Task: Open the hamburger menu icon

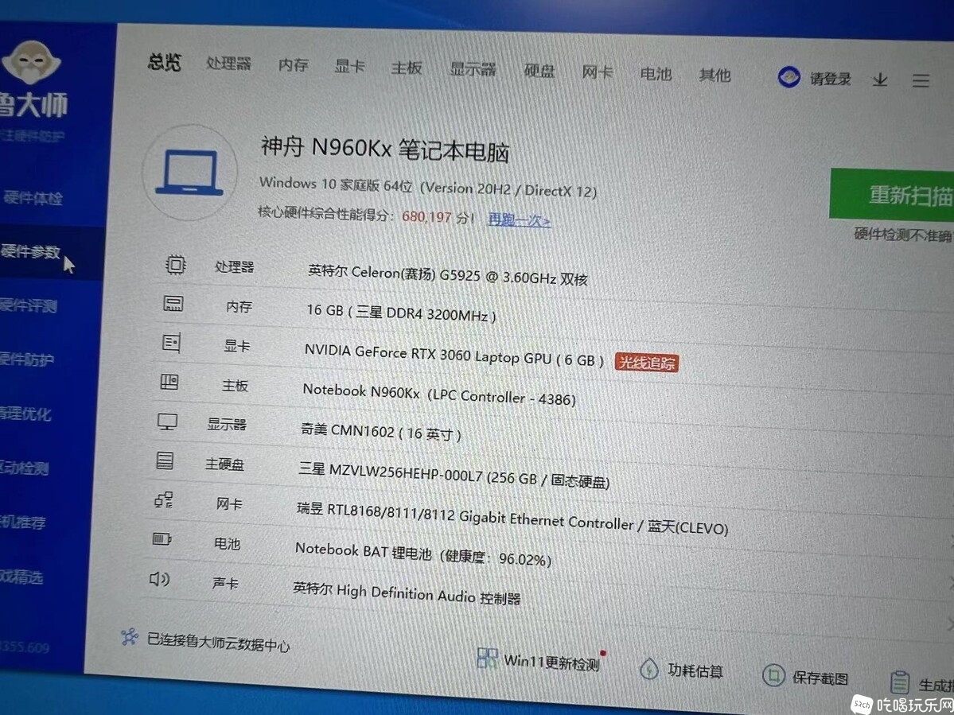Action: [921, 80]
